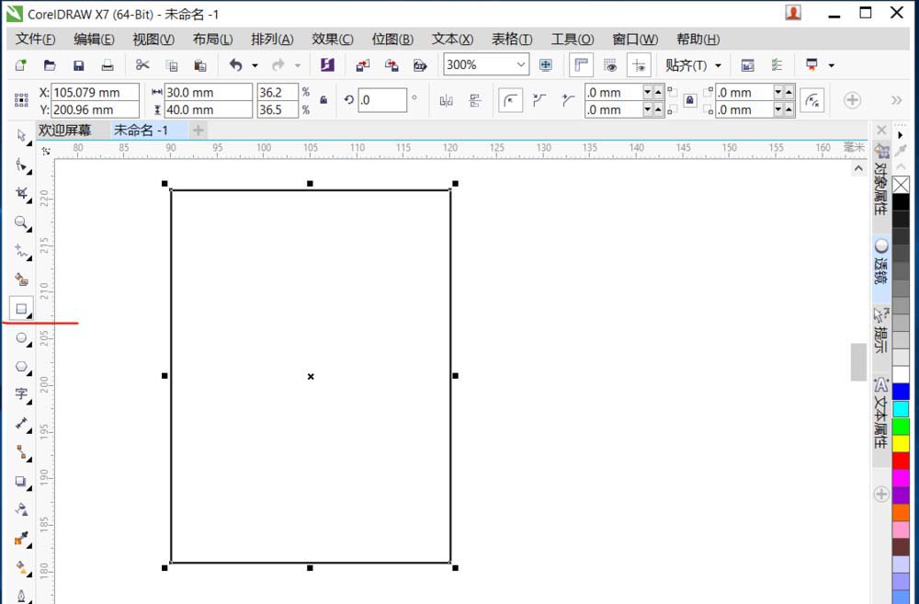Select the Text tool

(22, 395)
